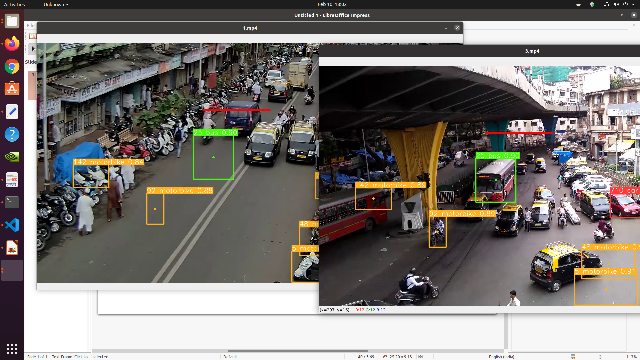Viewport: 640px width, 360px height.
Task: Open the Files application from the dock
Action: click(x=12, y=21)
